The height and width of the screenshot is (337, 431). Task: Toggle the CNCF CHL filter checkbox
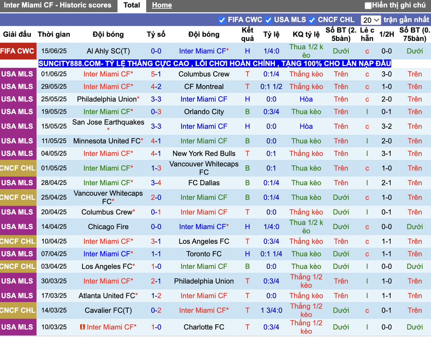coord(312,20)
